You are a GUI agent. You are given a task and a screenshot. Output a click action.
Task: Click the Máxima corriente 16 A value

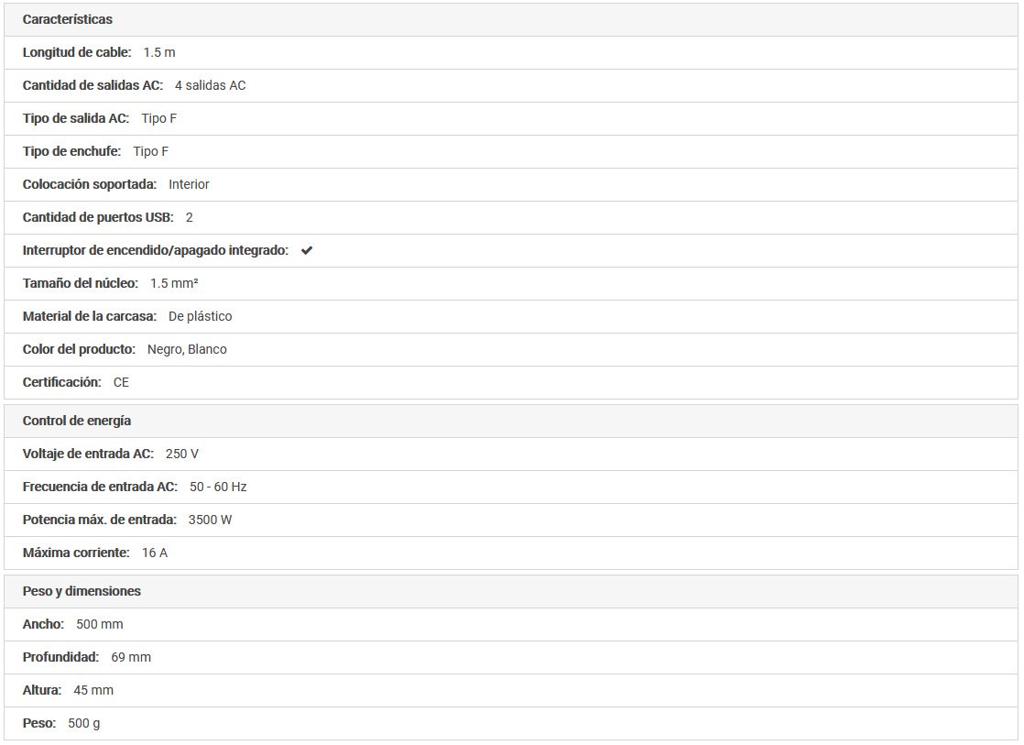155,553
